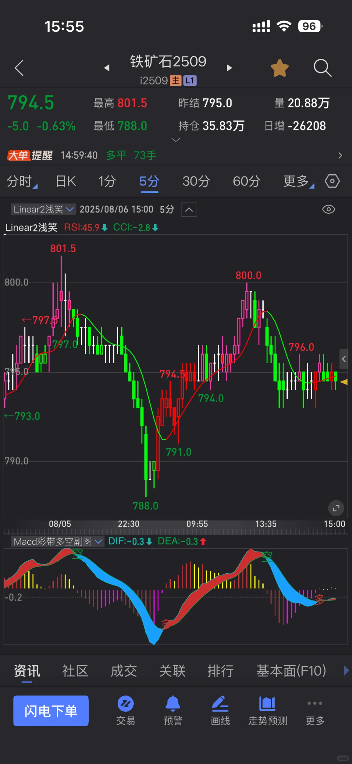Open the 关联 tab

[172, 671]
